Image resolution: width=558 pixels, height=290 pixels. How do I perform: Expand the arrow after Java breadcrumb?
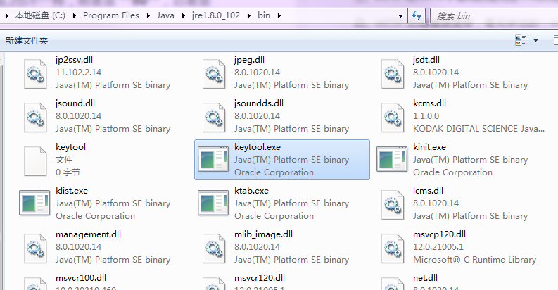click(x=183, y=15)
